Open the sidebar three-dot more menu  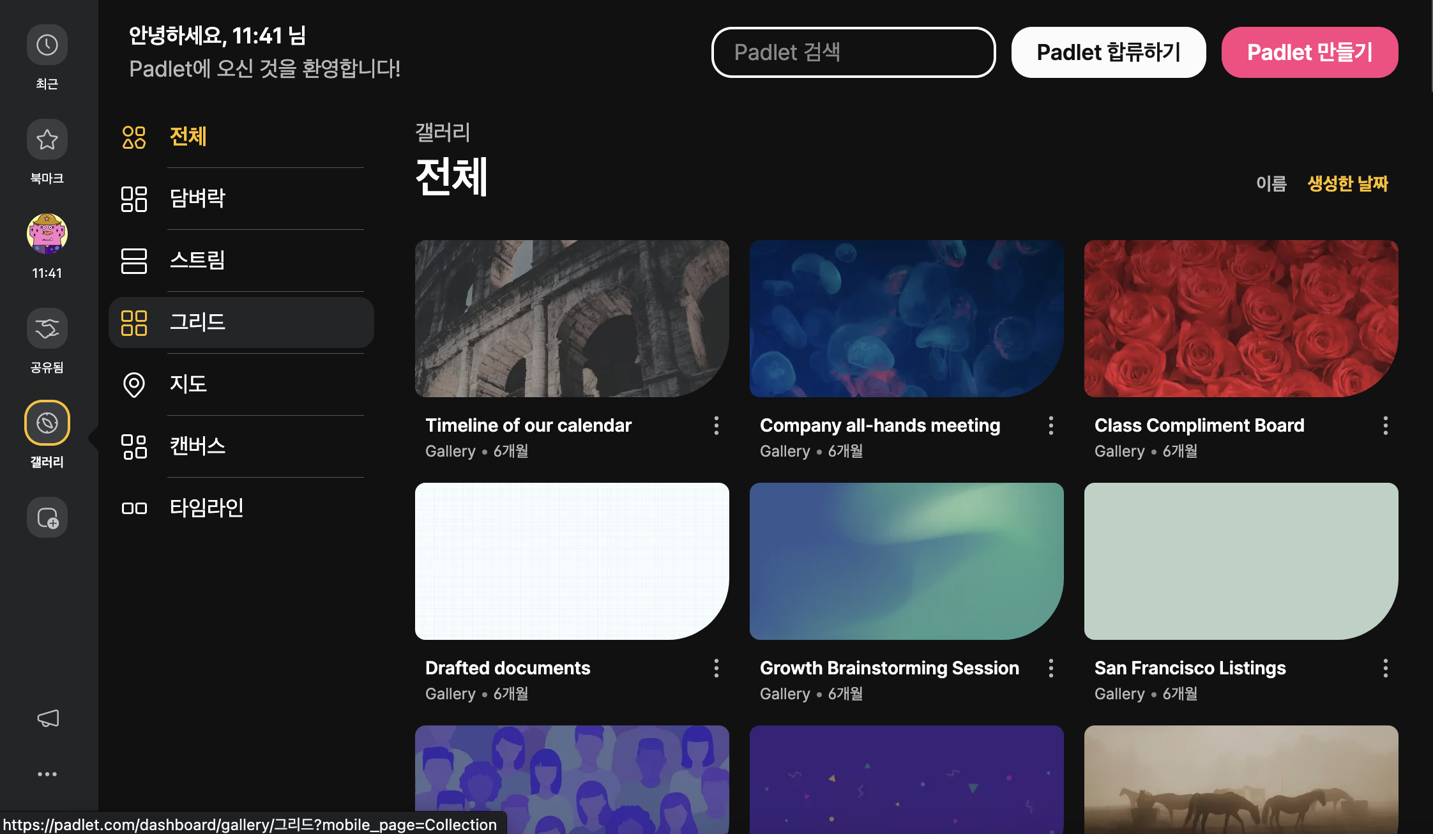click(47, 774)
